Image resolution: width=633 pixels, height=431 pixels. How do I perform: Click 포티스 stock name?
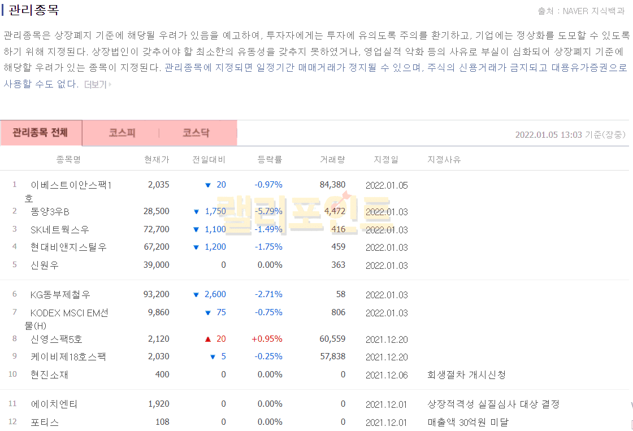[45, 423]
